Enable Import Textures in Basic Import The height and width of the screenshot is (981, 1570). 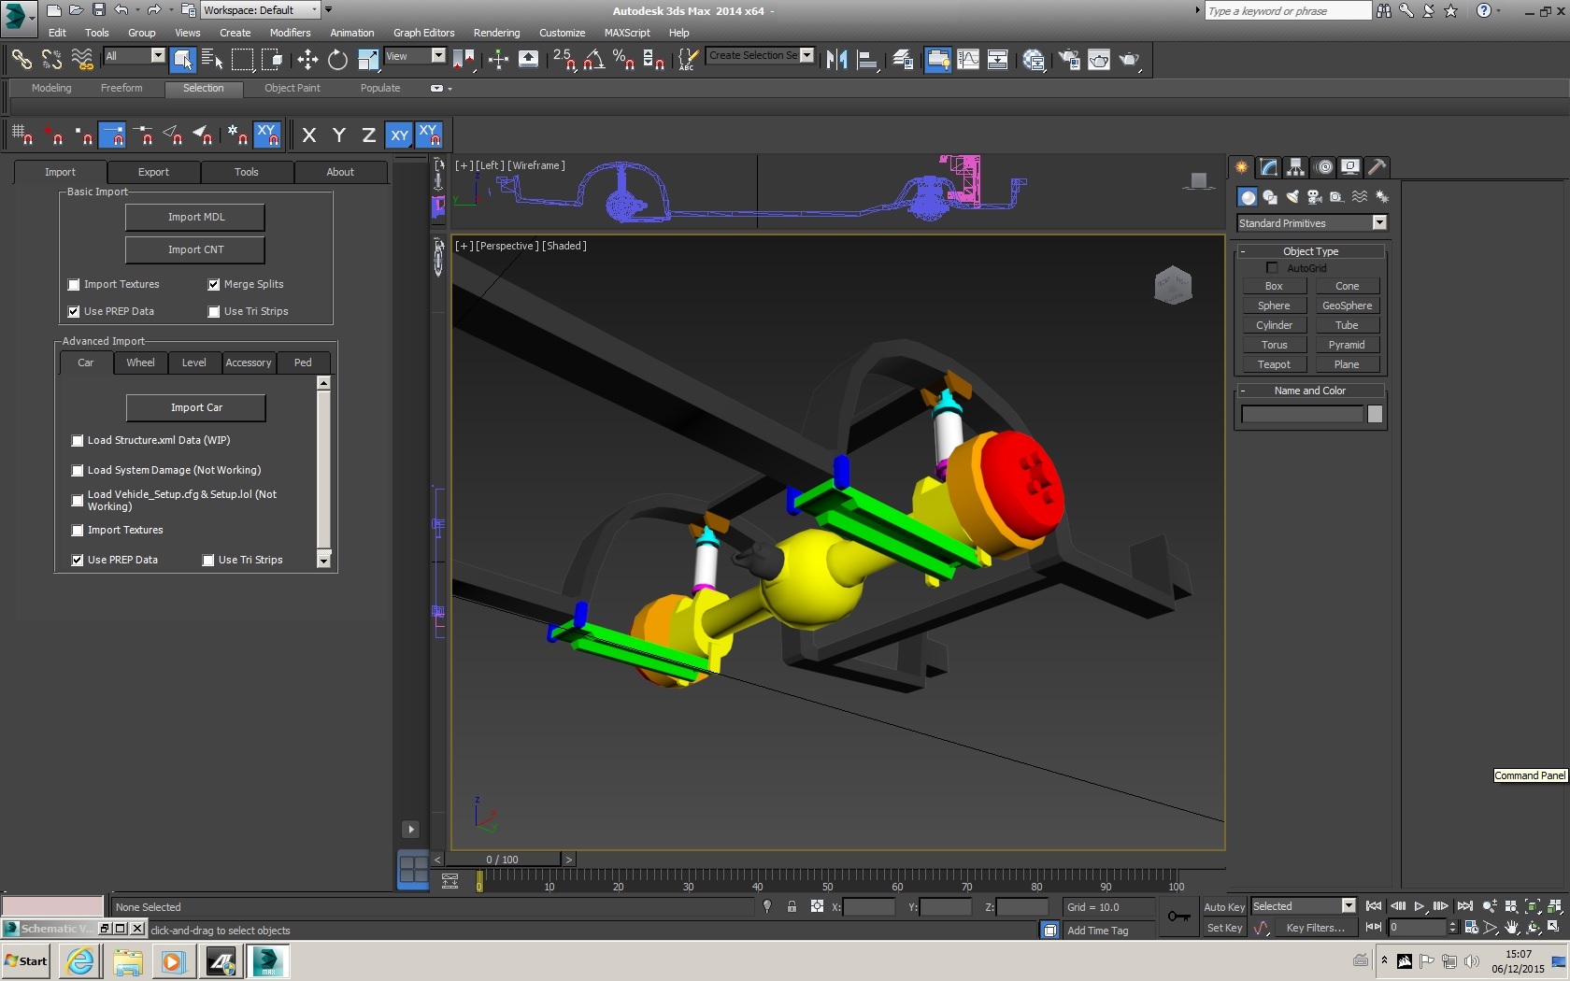pyautogui.click(x=74, y=285)
